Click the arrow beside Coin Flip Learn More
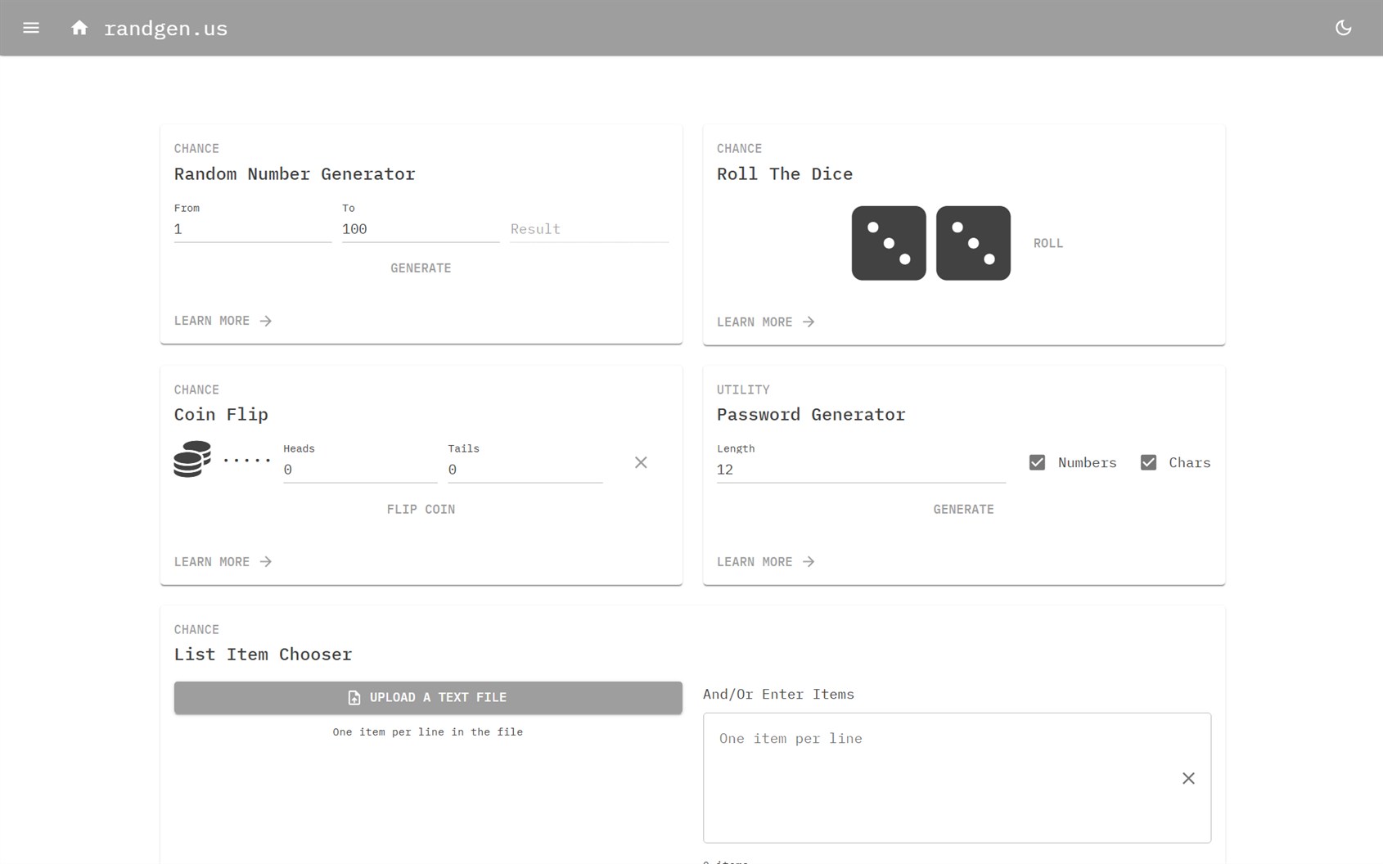The width and height of the screenshot is (1383, 864). pyautogui.click(x=265, y=561)
